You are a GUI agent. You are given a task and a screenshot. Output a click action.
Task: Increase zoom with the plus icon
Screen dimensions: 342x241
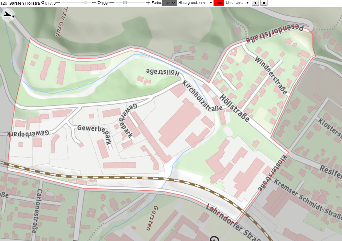94,3
